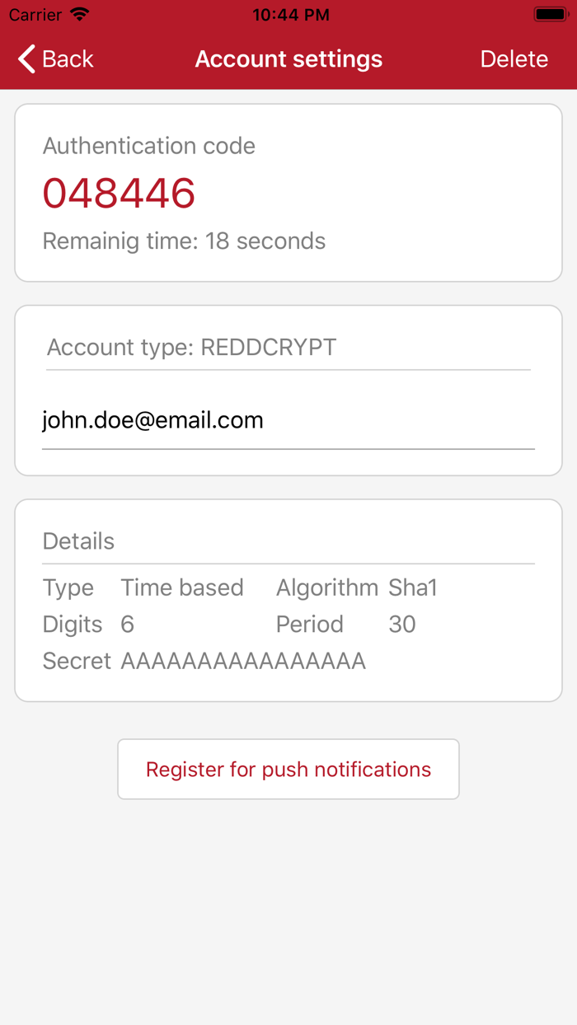Click the remaining time countdown text
The height and width of the screenshot is (1025, 577).
pyautogui.click(x=184, y=241)
